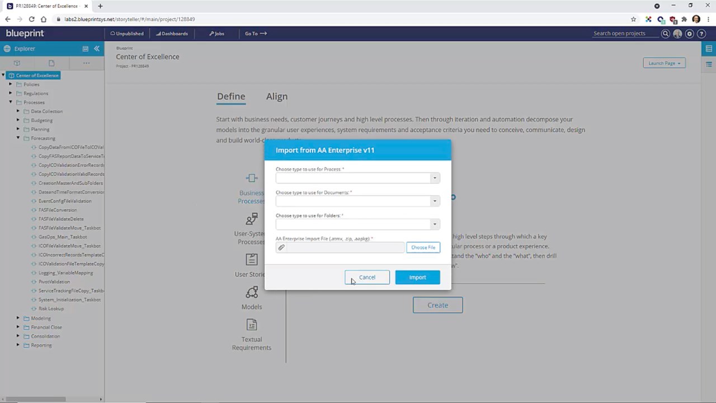Click the User Stories icon

[252, 259]
